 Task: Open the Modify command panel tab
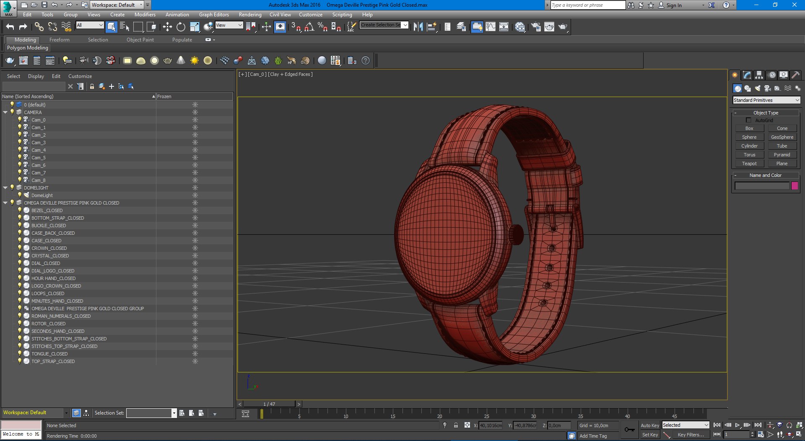(747, 75)
